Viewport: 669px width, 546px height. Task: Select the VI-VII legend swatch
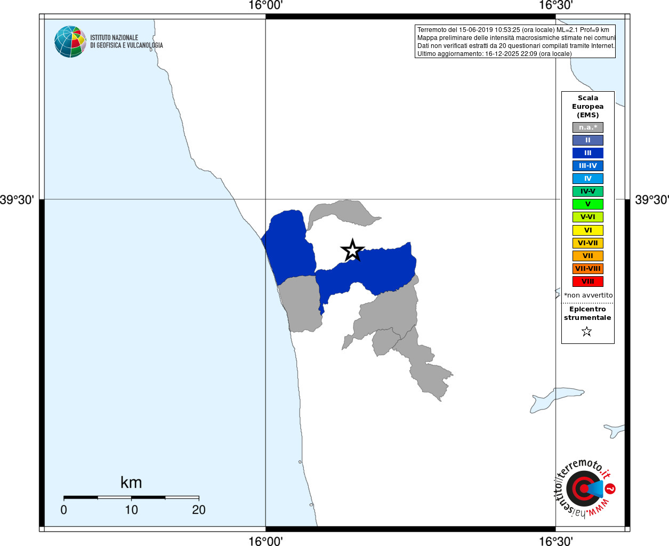coord(588,243)
